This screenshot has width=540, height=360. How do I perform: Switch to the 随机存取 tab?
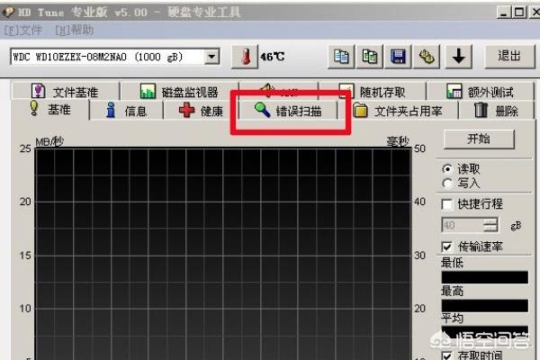click(x=372, y=92)
